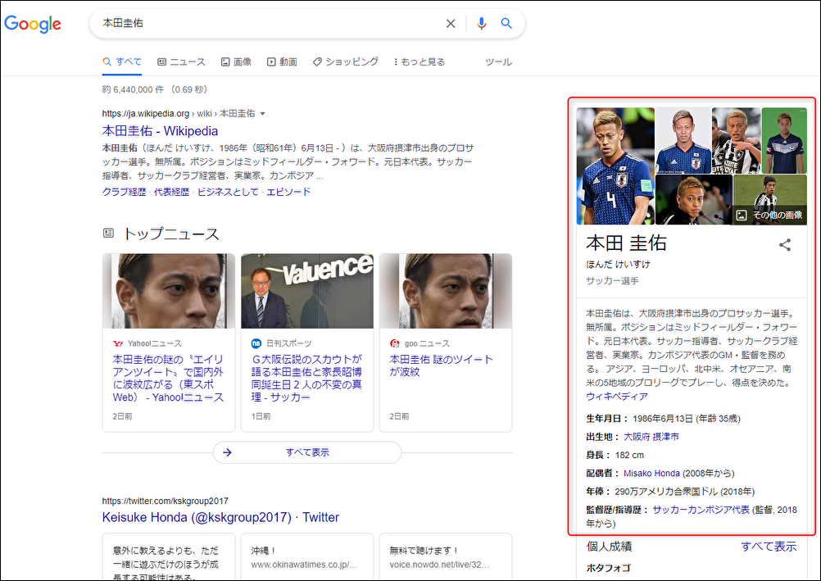This screenshot has width=821, height=581.
Task: Click the white background portrait photo
Action: [683, 140]
